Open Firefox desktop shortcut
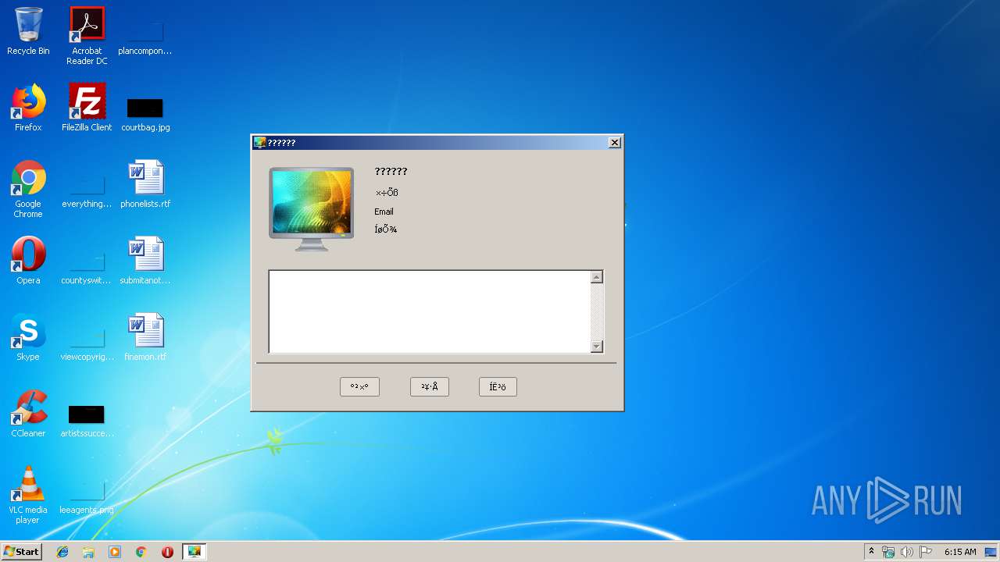Viewport: 1000px width, 562px height. point(28,108)
